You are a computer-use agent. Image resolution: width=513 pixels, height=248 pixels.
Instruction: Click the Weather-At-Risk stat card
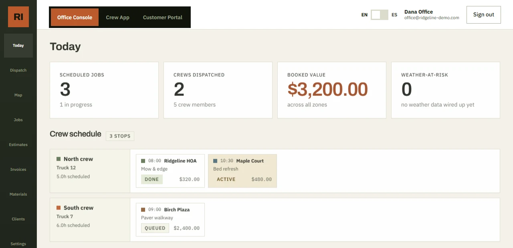pyautogui.click(x=446, y=90)
